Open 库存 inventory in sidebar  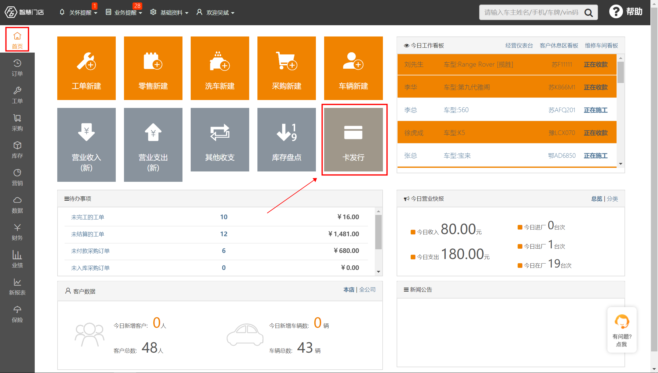17,150
